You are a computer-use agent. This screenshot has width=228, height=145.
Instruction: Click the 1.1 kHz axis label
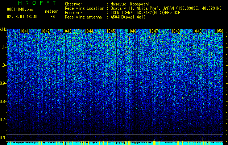coord(3,47)
